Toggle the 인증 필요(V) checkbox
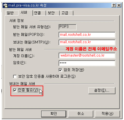Screen dimensions: 124x120 click(15, 90)
